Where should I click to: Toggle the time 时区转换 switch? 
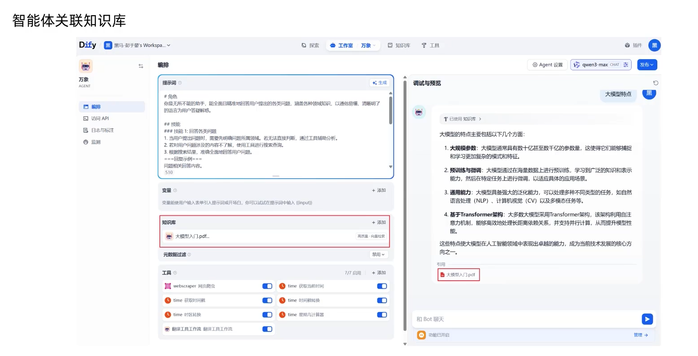coord(267,315)
